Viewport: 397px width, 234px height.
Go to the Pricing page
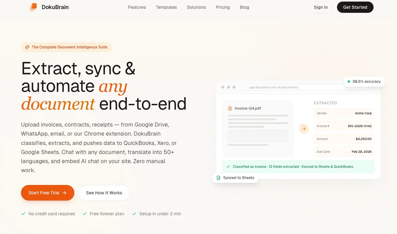point(223,7)
